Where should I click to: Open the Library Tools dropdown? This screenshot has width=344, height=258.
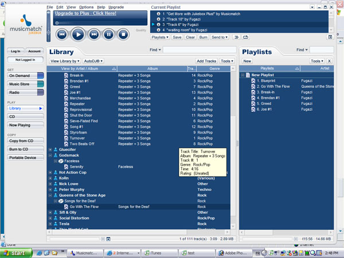tap(227, 61)
